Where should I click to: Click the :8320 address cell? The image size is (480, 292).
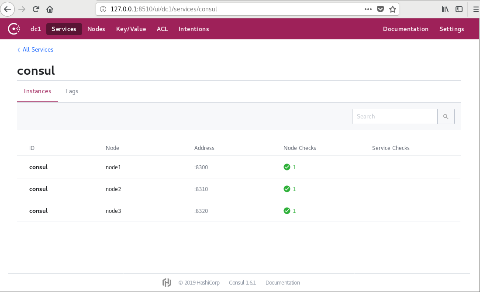201,211
